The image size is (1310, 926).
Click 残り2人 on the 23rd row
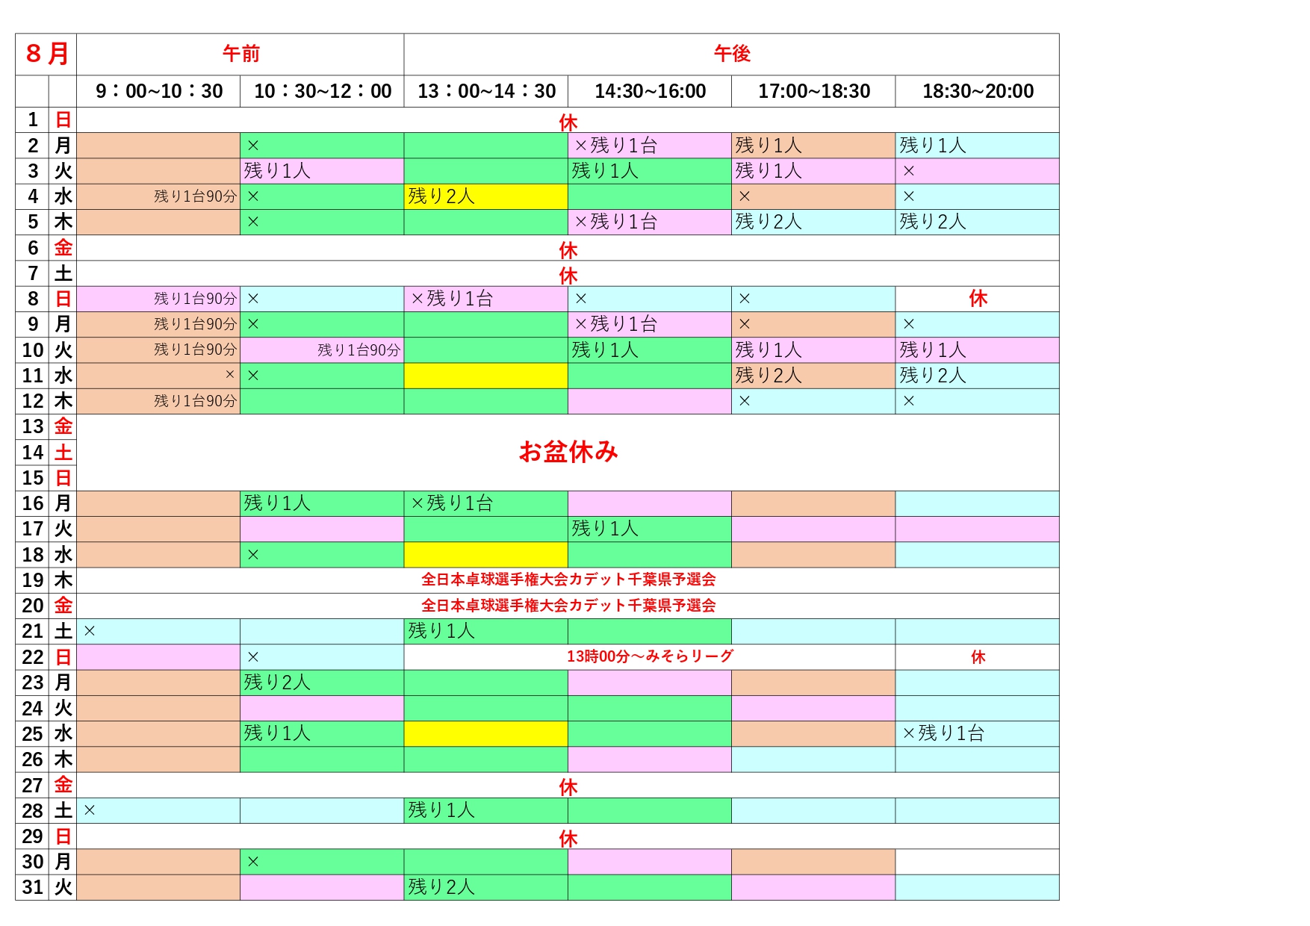coord(277,683)
